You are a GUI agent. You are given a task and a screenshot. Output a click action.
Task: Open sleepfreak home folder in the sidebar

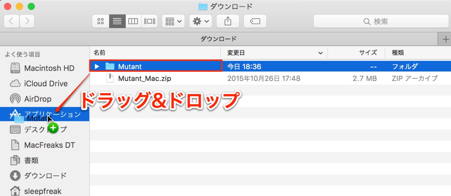pyautogui.click(x=44, y=191)
